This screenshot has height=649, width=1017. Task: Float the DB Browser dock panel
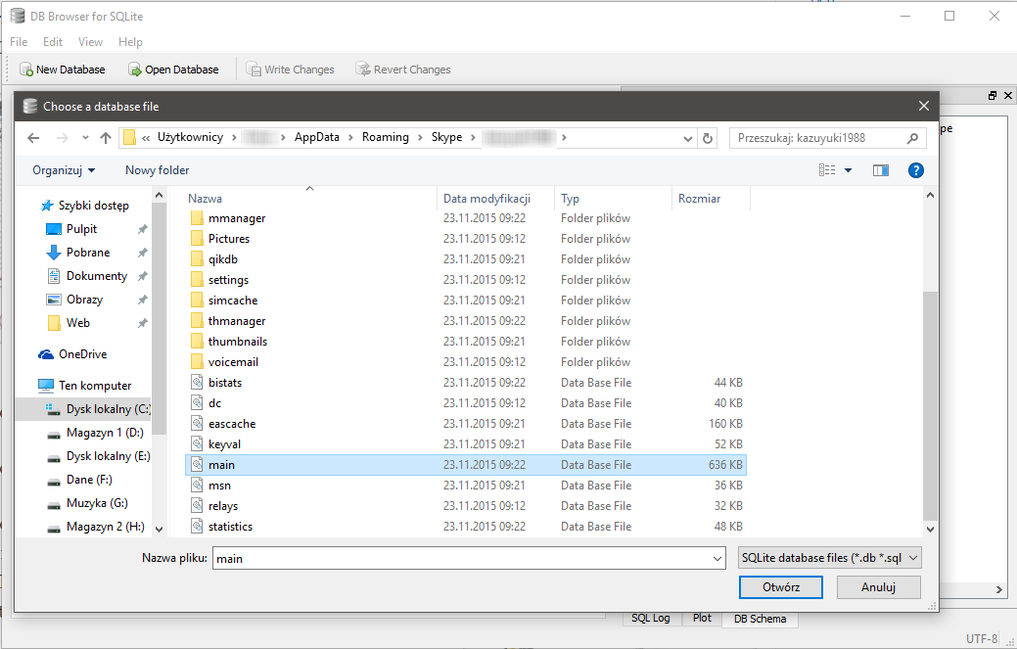[992, 95]
